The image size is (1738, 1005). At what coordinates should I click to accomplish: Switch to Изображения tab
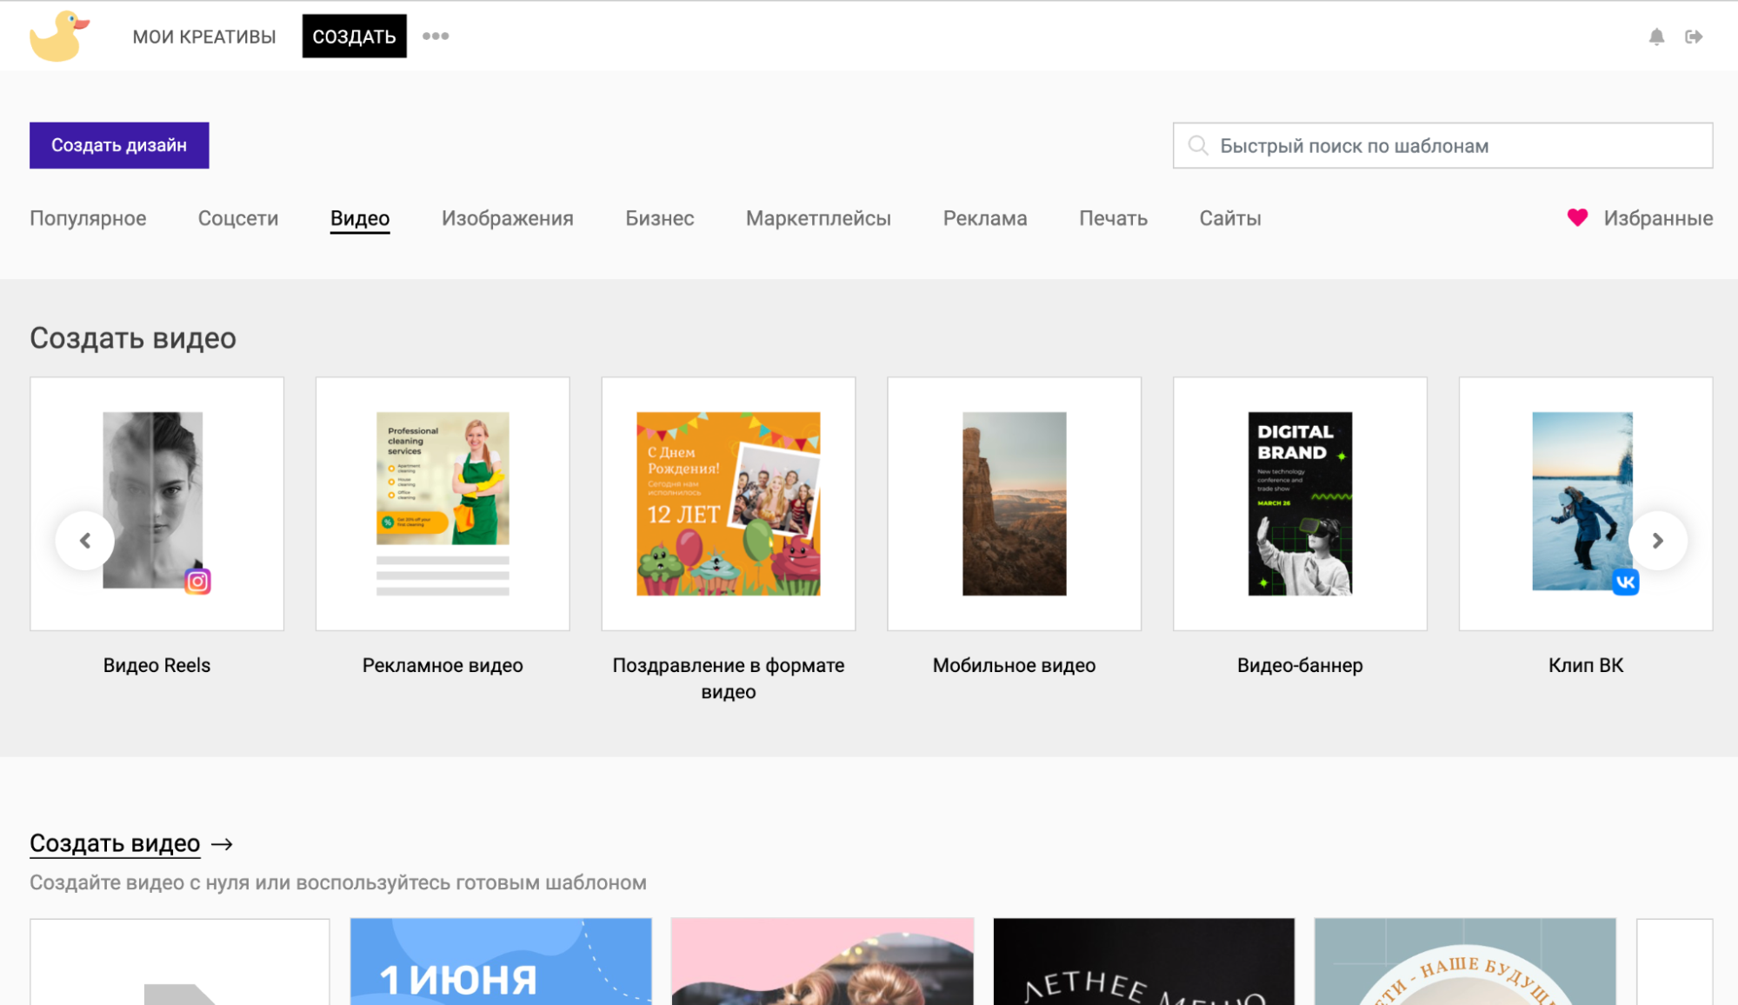(x=508, y=218)
